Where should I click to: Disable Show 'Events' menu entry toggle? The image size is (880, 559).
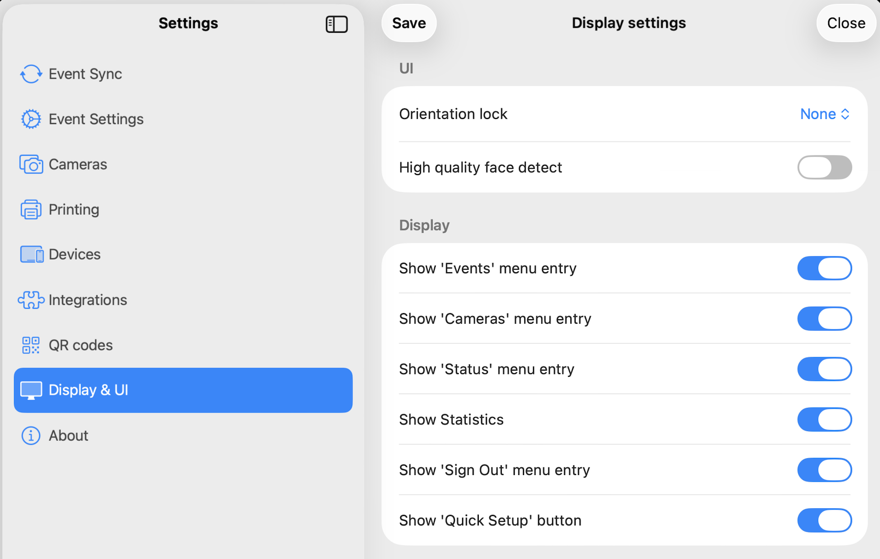coord(824,268)
